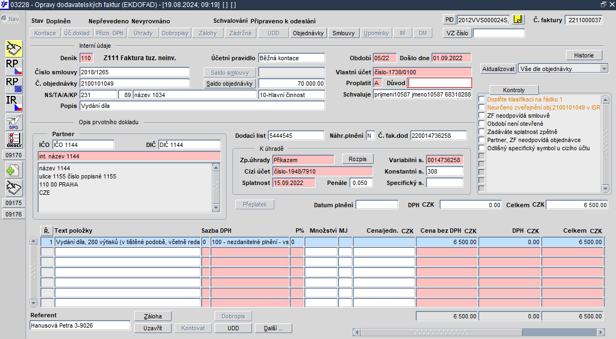Screen dimensions: 616x339
Task: Tick checkbox Odlišný specifický symbol u cizího účtu
Action: 482,148
